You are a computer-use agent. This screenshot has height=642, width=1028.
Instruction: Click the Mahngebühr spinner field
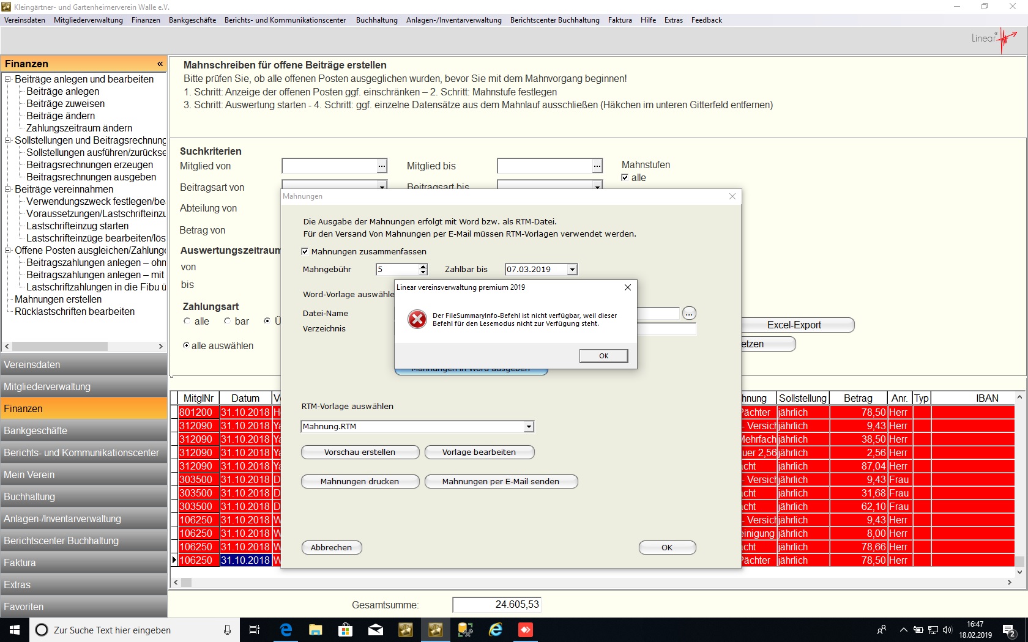[397, 270]
